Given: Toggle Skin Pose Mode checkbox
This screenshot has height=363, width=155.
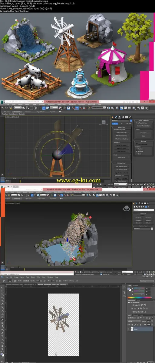Looking at the screenshot, I should click(137, 144).
